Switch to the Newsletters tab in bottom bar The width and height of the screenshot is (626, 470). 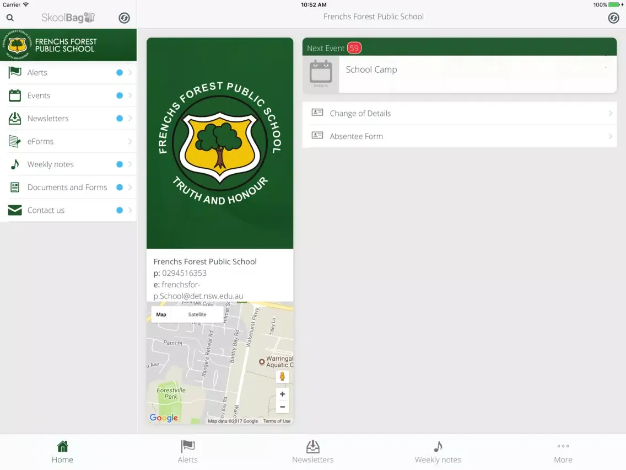(312, 452)
